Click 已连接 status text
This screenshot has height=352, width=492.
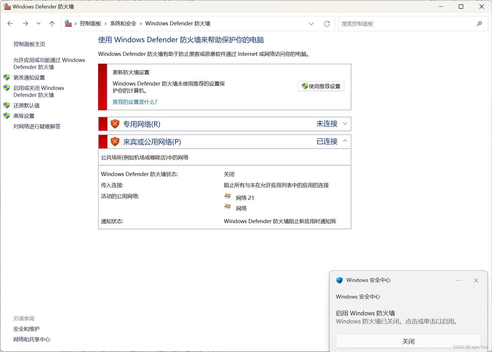coord(327,142)
